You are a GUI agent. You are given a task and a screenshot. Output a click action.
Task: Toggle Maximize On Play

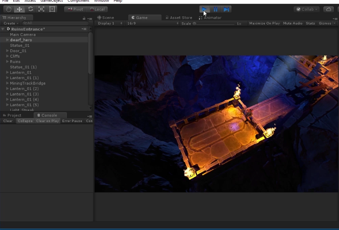pos(264,23)
